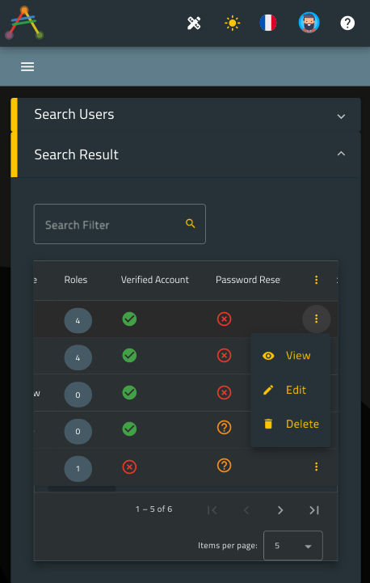Change language using French flag icon

coord(268,23)
